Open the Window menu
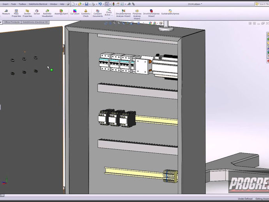 point(53,4)
